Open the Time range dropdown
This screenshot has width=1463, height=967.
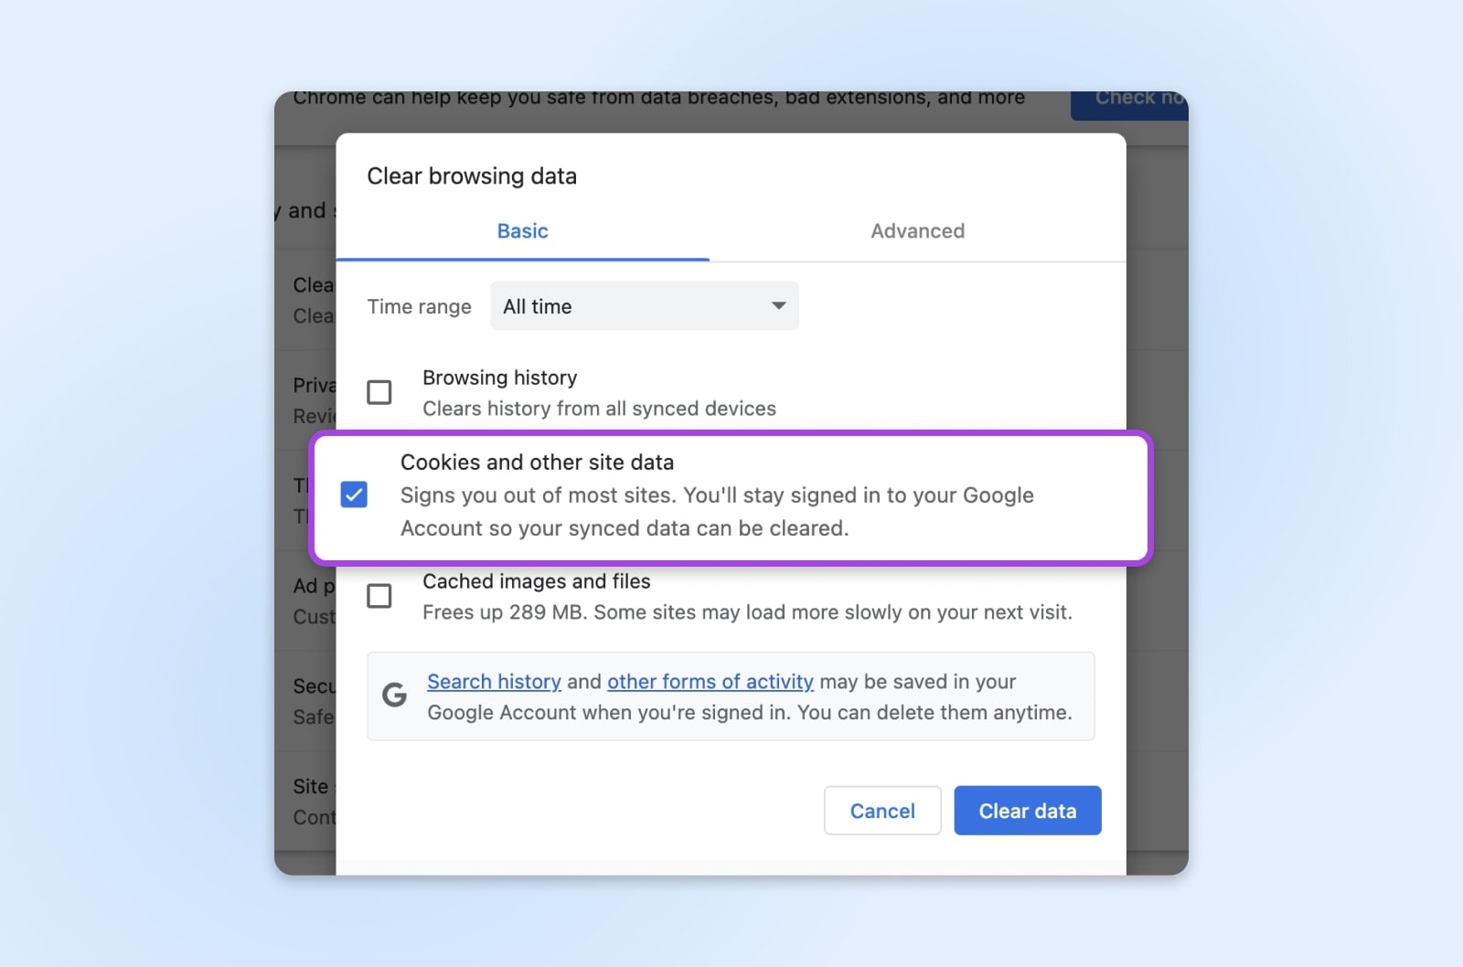click(x=644, y=306)
